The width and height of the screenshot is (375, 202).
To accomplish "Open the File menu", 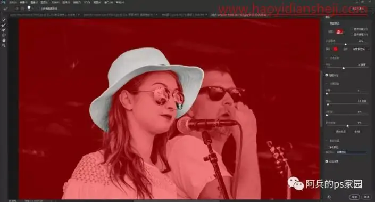I will 13,2.
